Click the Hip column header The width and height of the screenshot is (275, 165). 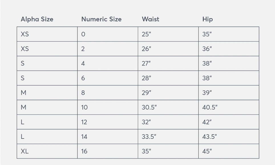pos(207,19)
